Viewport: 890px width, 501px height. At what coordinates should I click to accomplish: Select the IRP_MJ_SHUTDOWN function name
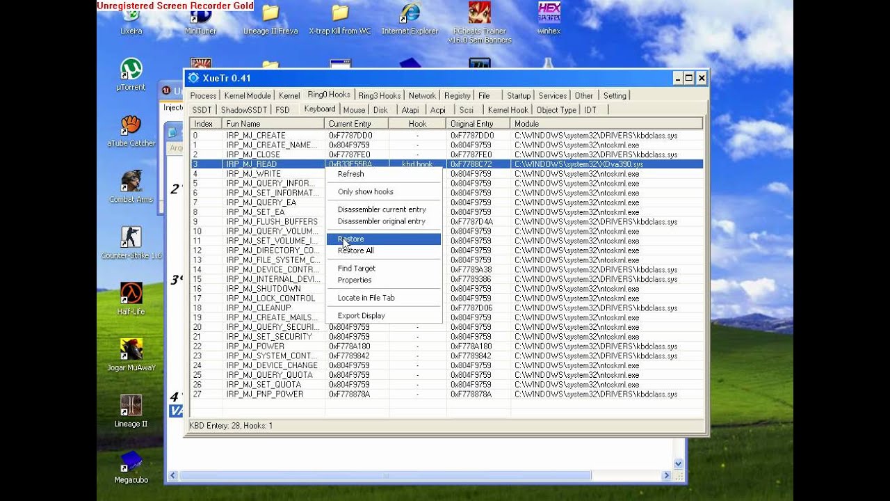pyautogui.click(x=264, y=289)
